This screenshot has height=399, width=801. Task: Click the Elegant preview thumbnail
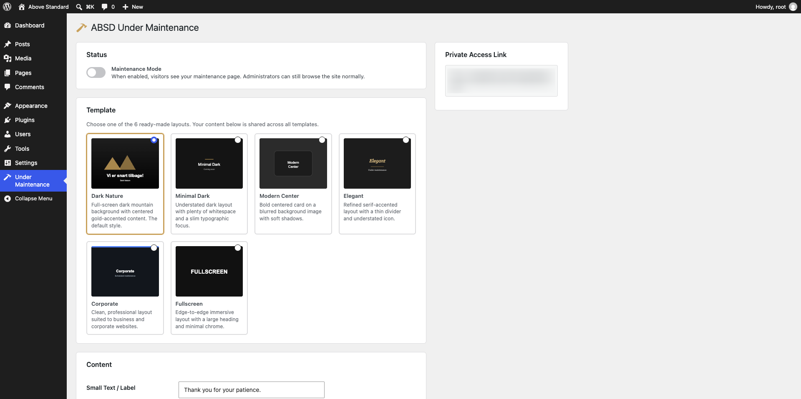(377, 163)
